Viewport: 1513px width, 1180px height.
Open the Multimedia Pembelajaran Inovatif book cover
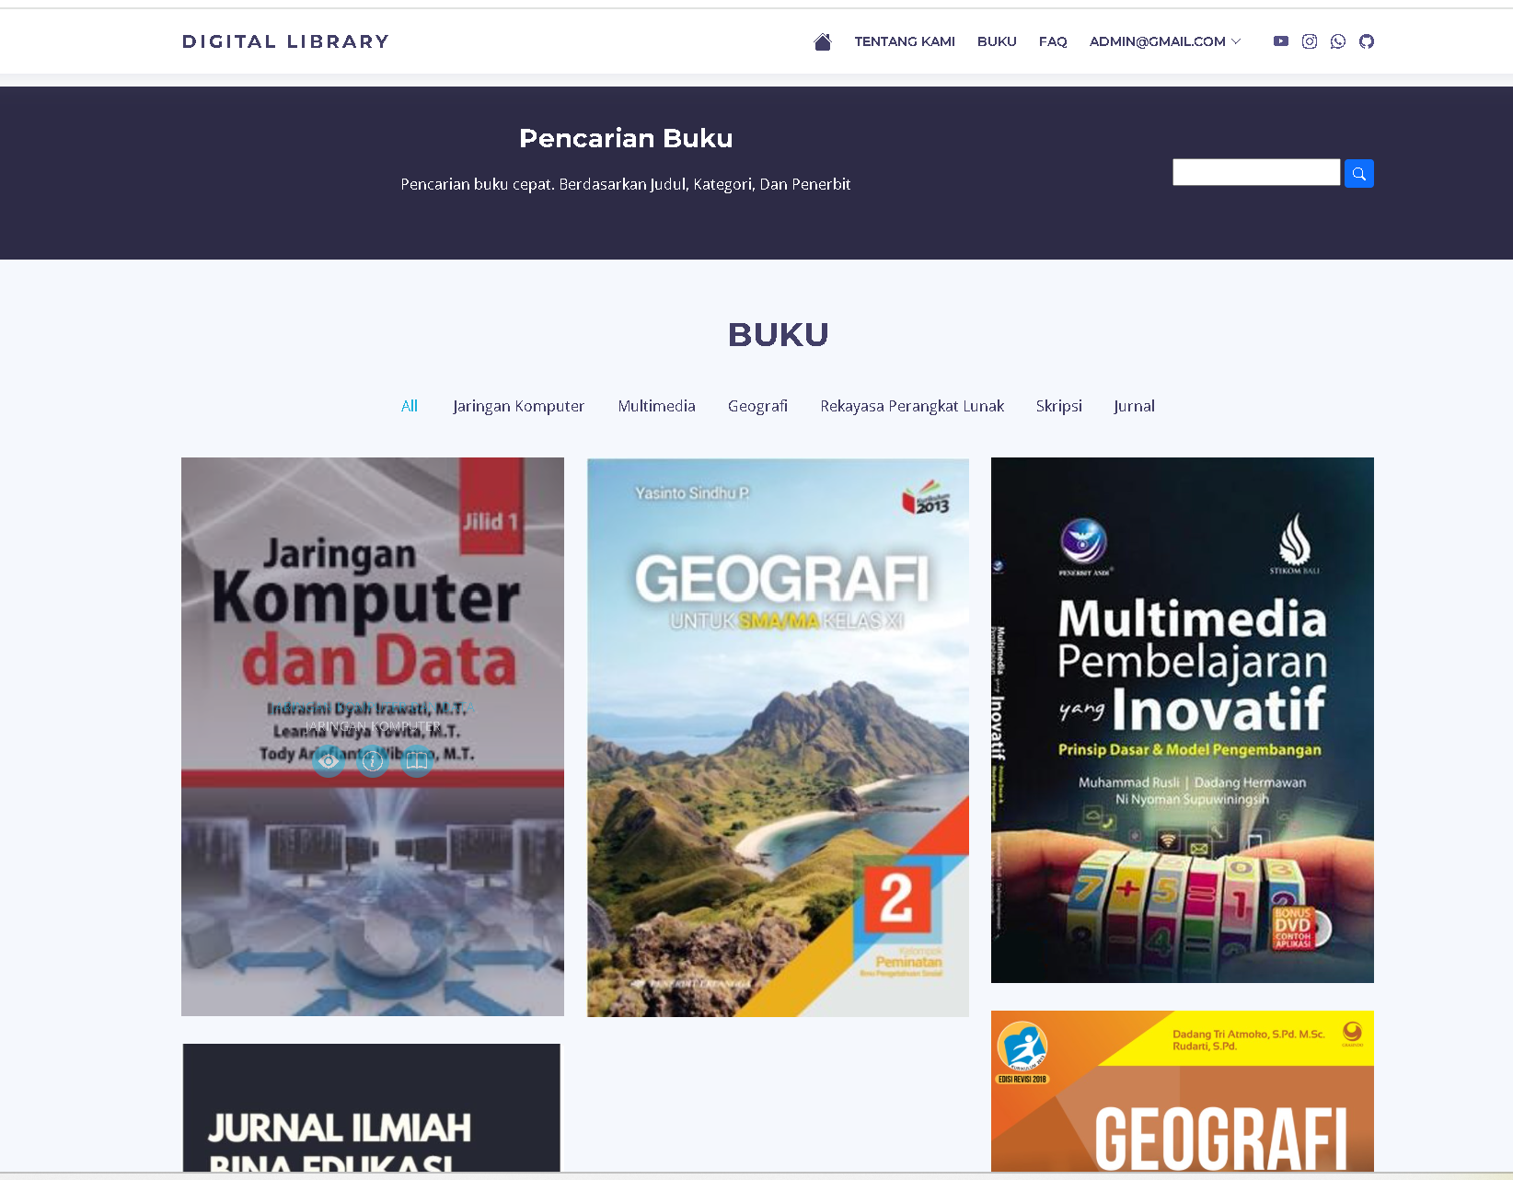[x=1182, y=720]
